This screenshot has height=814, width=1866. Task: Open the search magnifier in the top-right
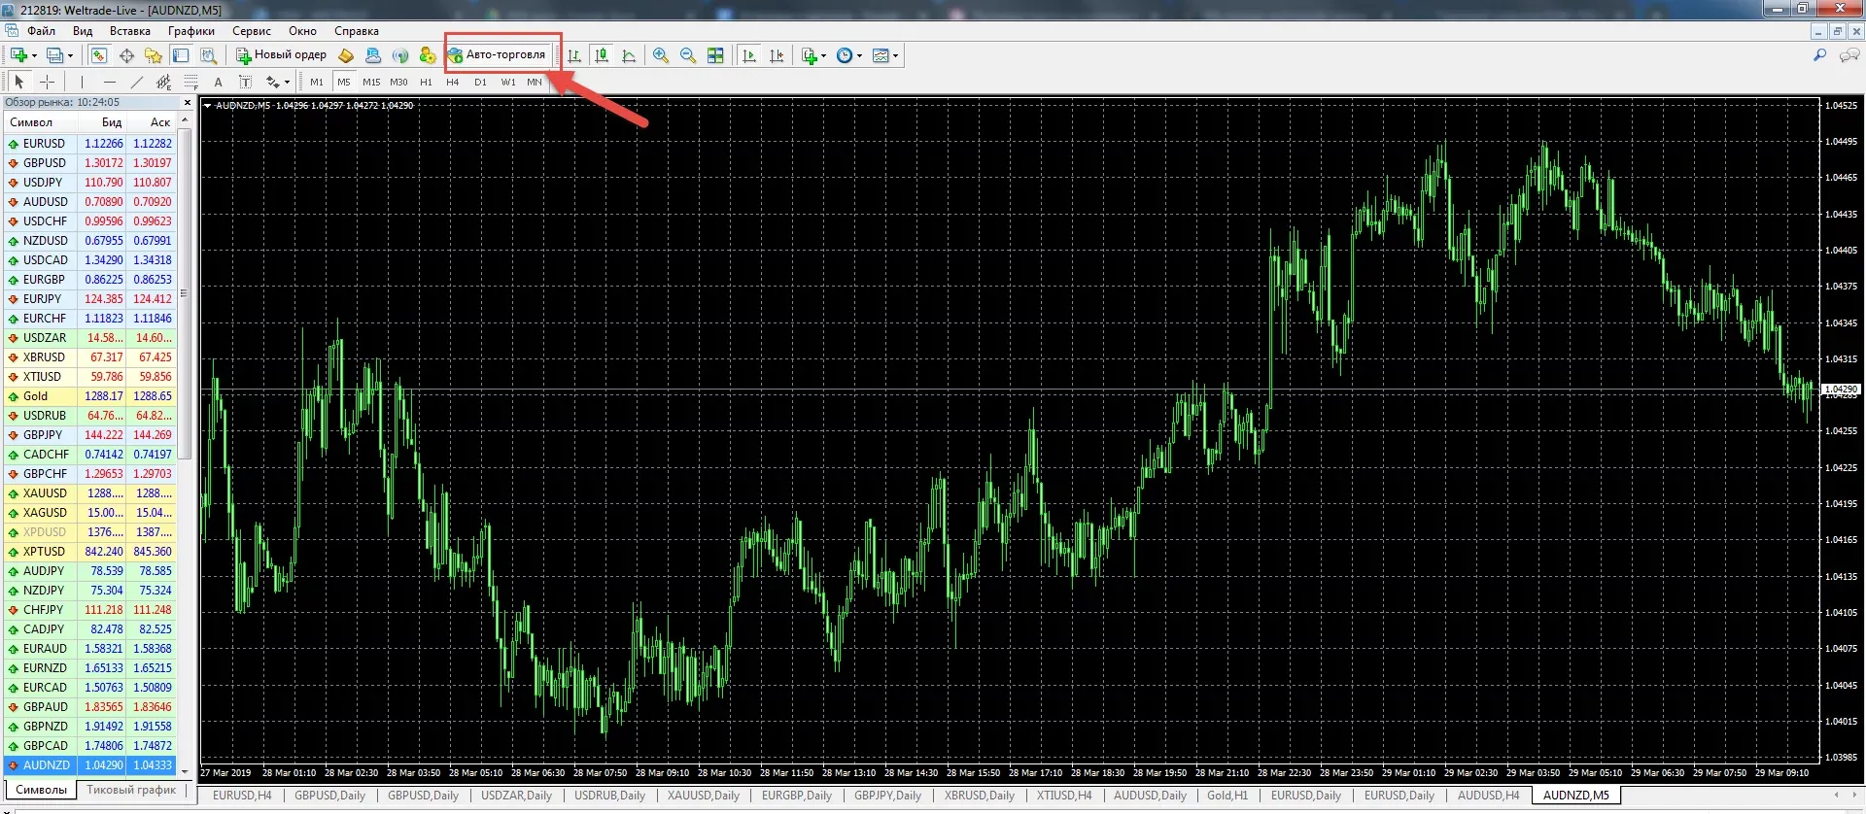[x=1820, y=55]
